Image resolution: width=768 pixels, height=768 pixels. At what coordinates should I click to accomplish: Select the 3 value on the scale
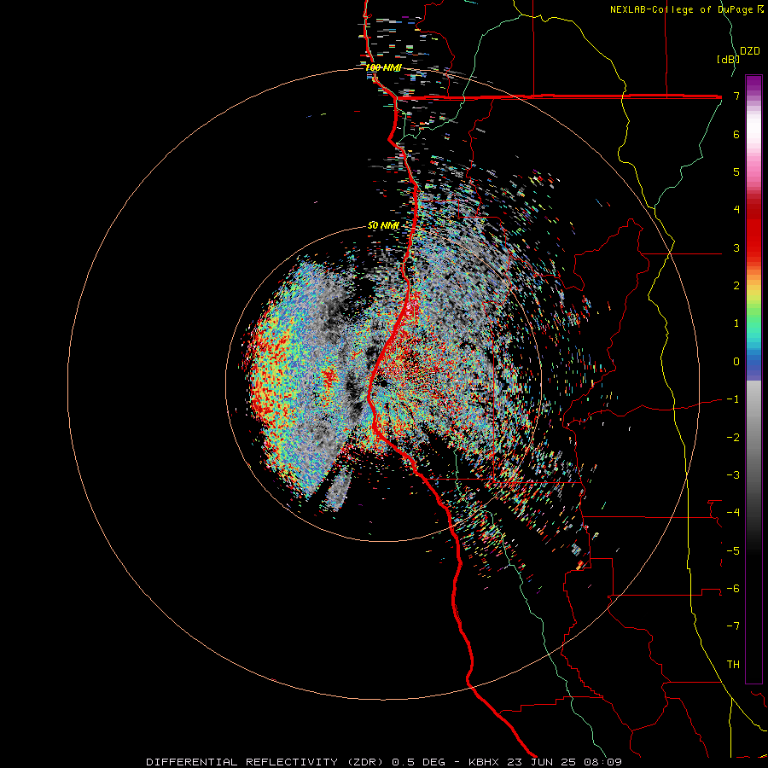tap(736, 247)
